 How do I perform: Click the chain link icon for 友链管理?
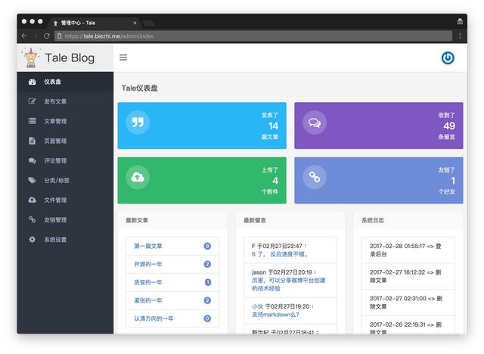pos(32,219)
